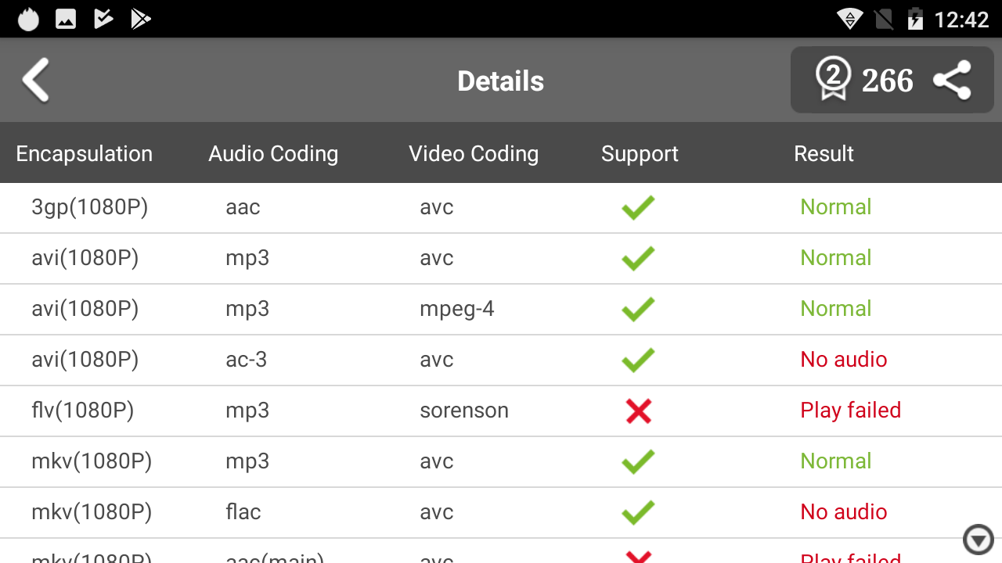Tap the Result column header
Viewport: 1002px width, 563px height.
[824, 154]
